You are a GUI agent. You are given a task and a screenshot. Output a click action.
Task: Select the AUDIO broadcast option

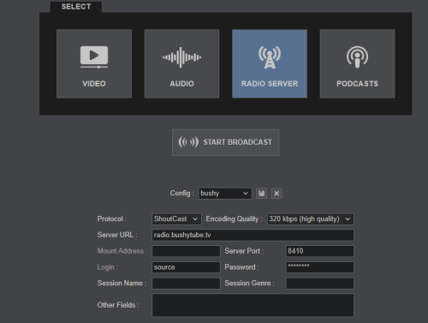click(181, 63)
